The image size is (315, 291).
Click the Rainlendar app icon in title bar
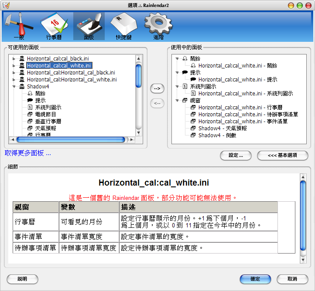click(6, 5)
